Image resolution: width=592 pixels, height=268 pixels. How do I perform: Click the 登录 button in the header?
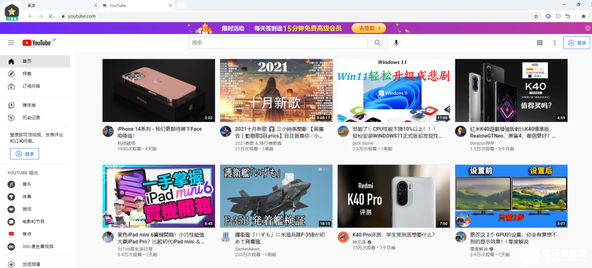(577, 43)
